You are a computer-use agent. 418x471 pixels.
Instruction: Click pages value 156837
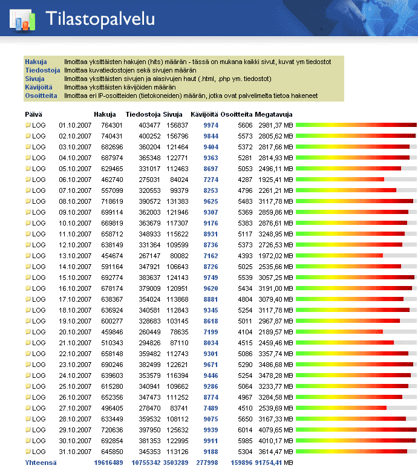177,125
